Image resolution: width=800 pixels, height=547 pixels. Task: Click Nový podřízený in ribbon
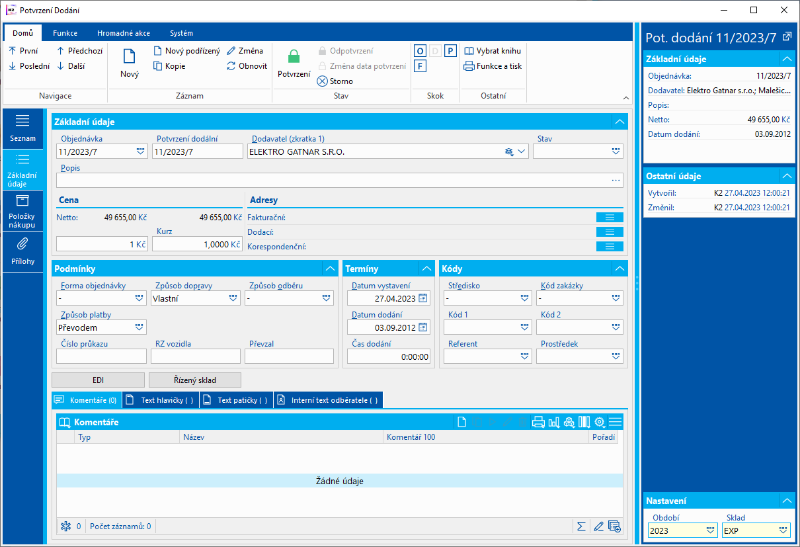click(187, 51)
